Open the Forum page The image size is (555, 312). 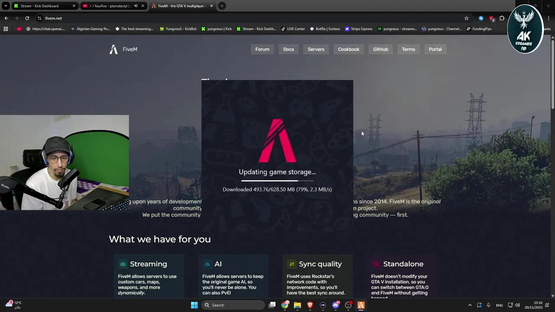tap(262, 49)
